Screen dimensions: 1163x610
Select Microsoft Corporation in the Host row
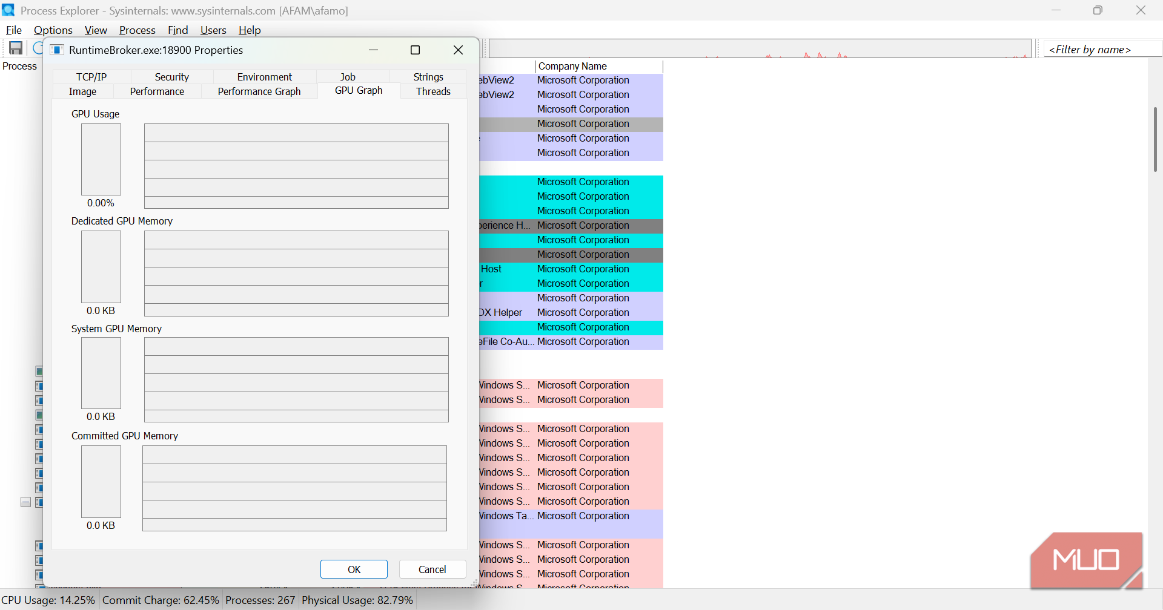tap(583, 269)
